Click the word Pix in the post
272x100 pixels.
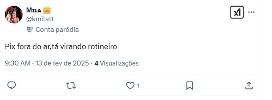(10, 47)
